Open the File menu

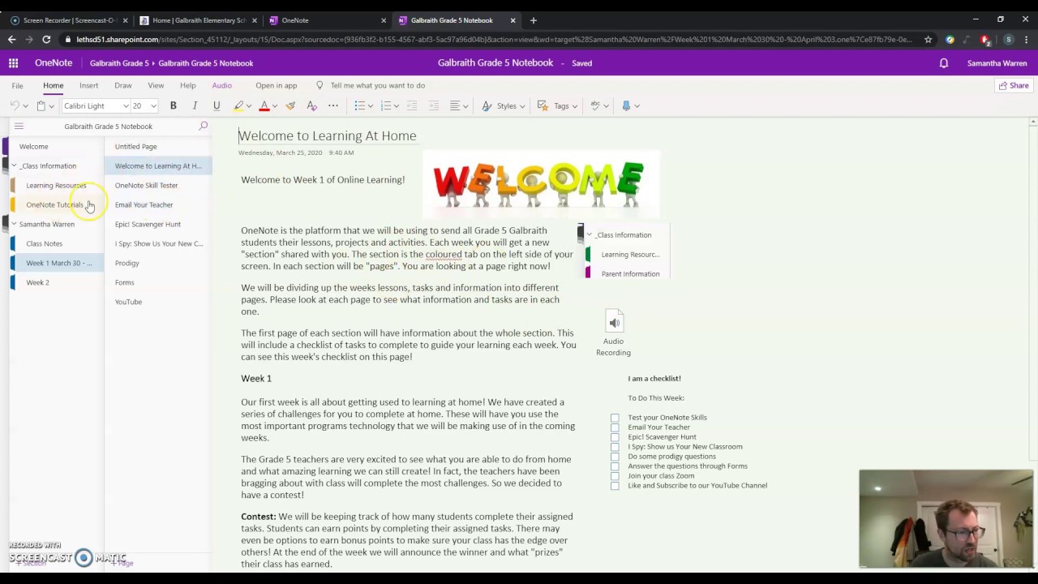(x=17, y=85)
